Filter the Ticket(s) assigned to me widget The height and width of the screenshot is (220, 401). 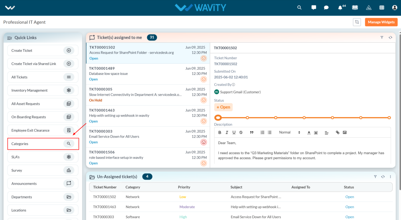[x=382, y=38]
